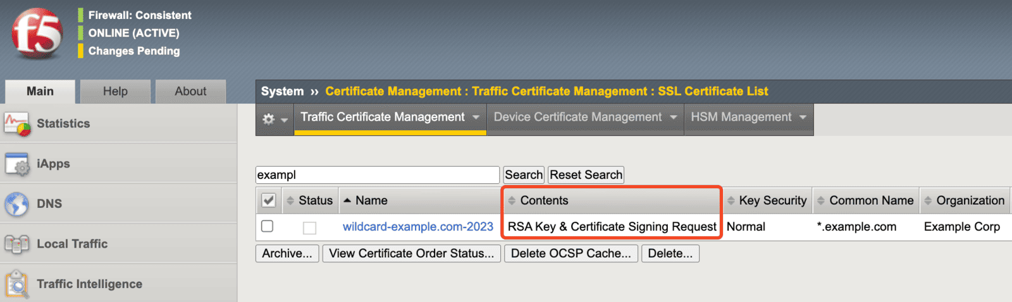1012x302 pixels.
Task: Expand Device Certificate Management dropdown arrow
Action: coord(673,118)
